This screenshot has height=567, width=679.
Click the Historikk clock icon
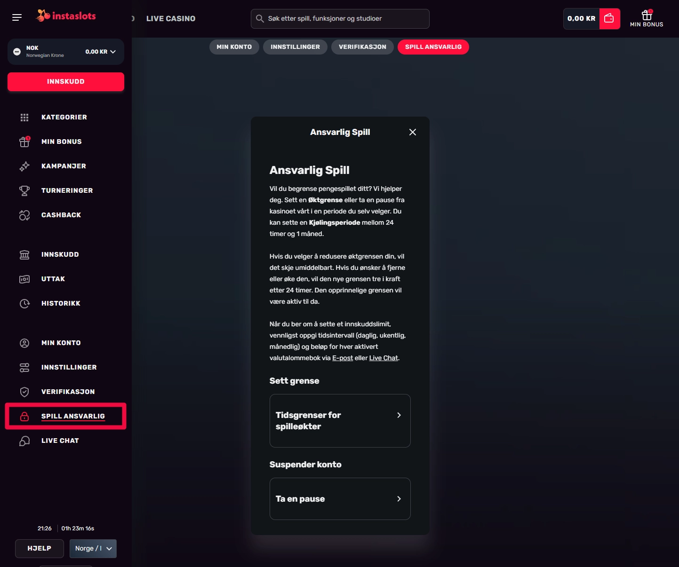click(24, 304)
